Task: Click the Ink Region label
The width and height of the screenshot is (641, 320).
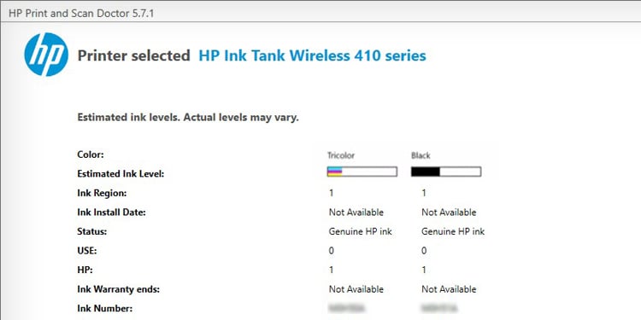Action: pos(102,193)
